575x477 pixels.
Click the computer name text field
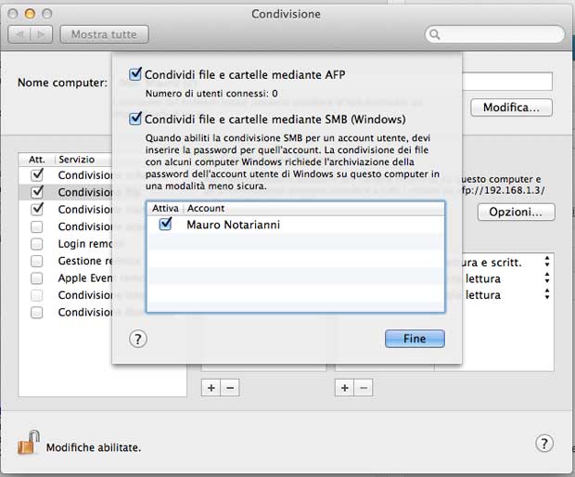(507, 81)
